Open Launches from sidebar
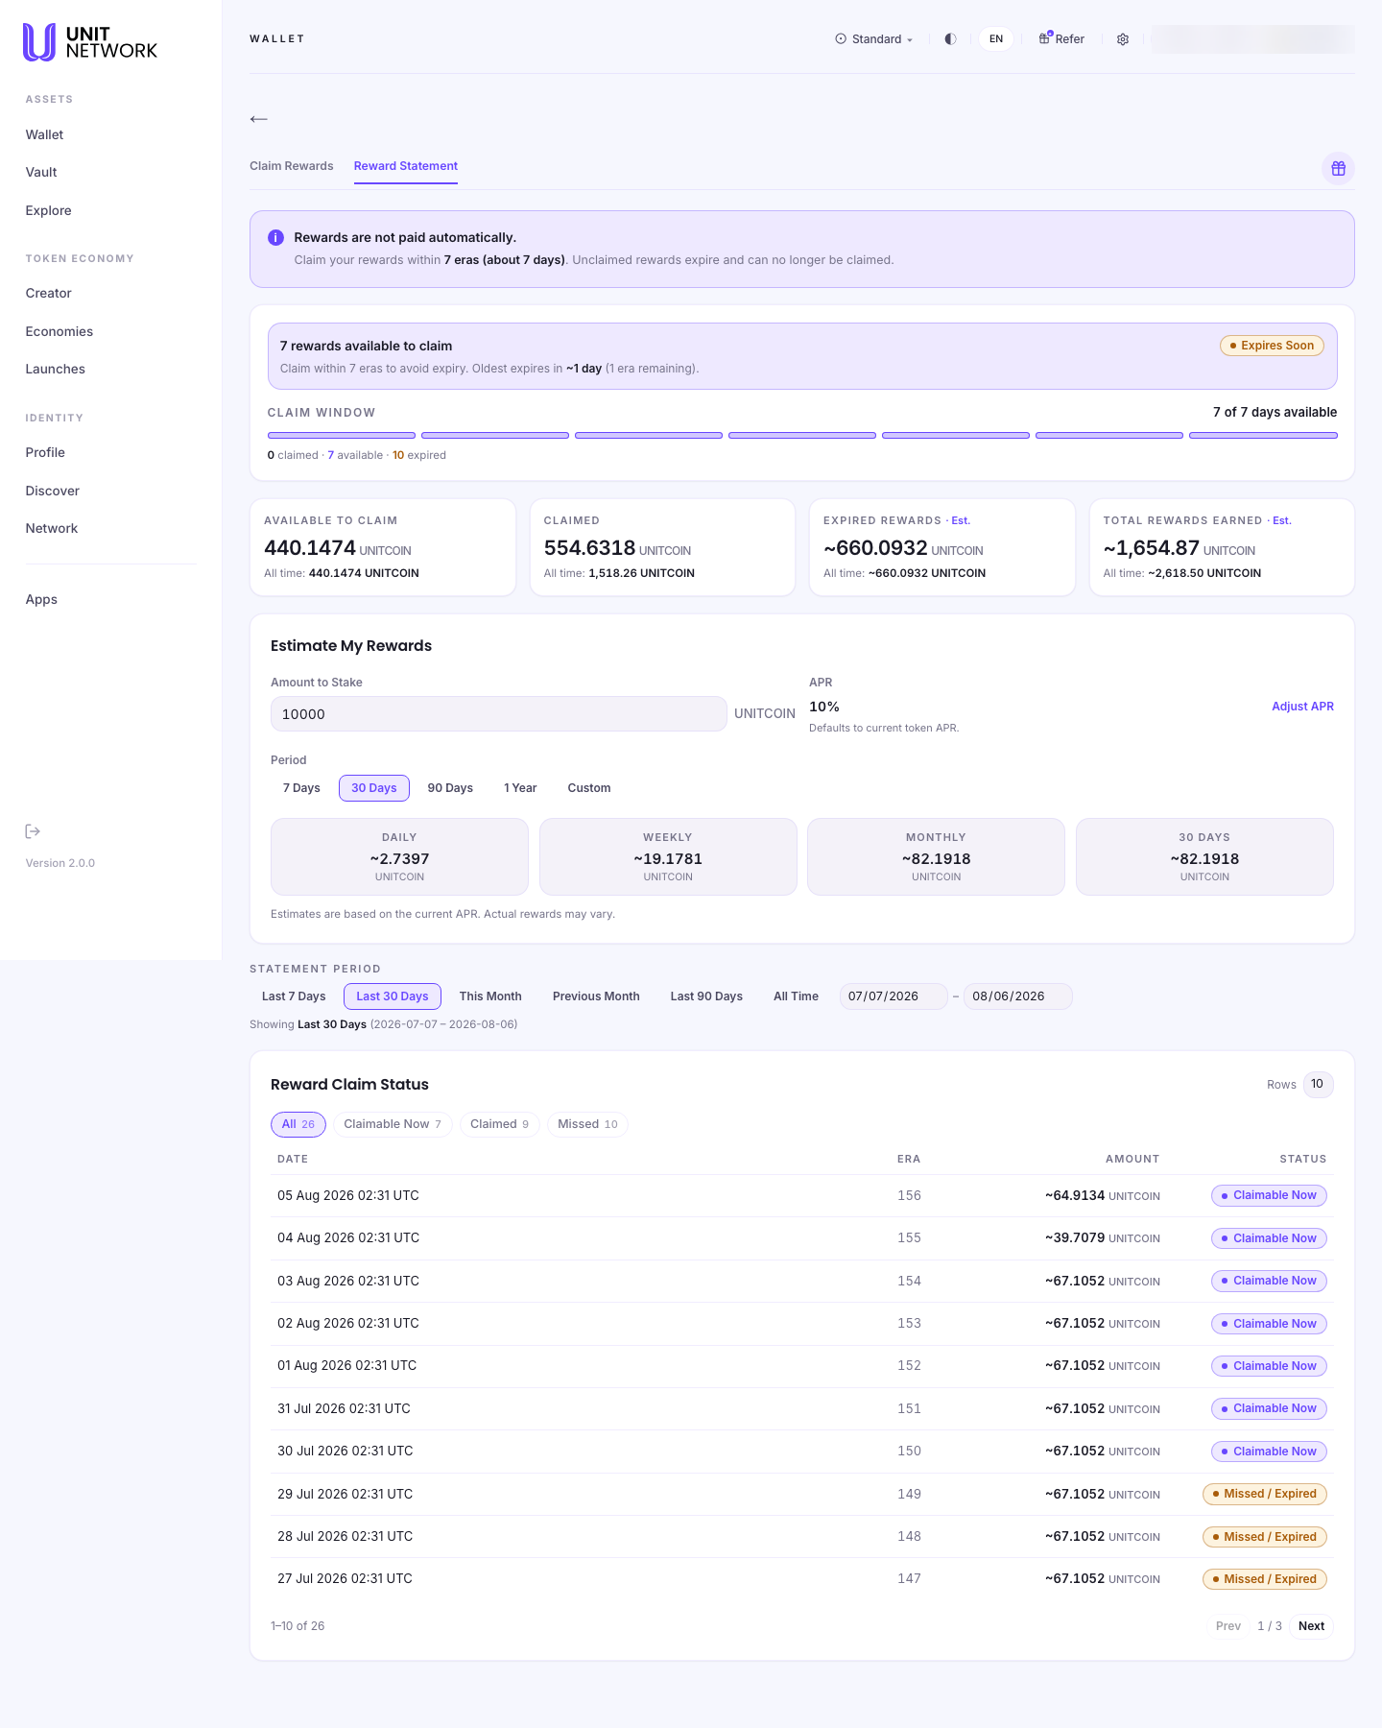 (x=55, y=370)
